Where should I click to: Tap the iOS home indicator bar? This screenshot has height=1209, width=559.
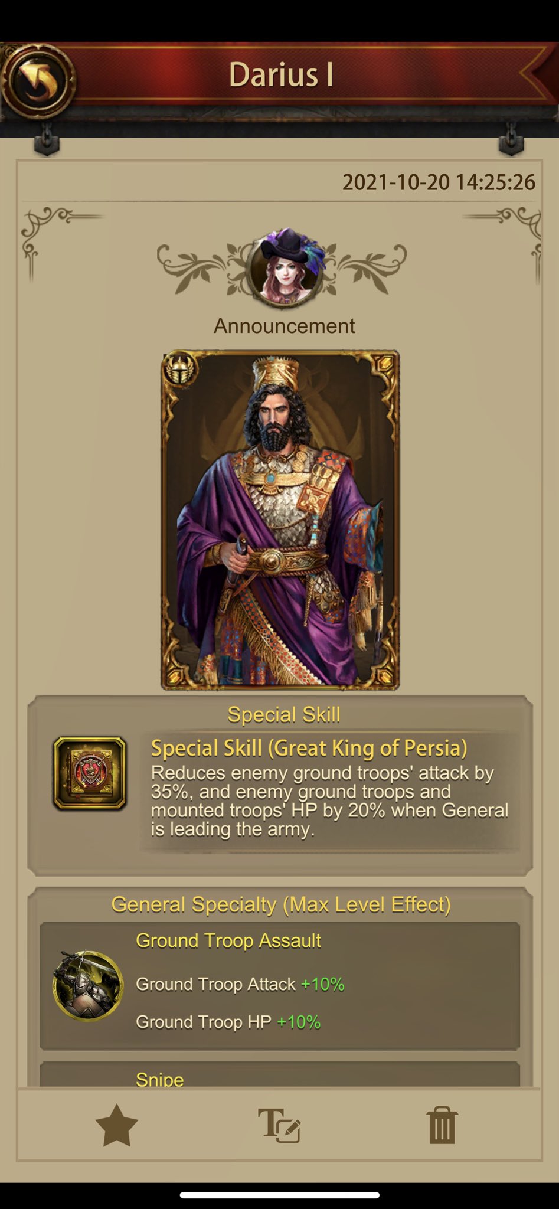coord(280,1195)
